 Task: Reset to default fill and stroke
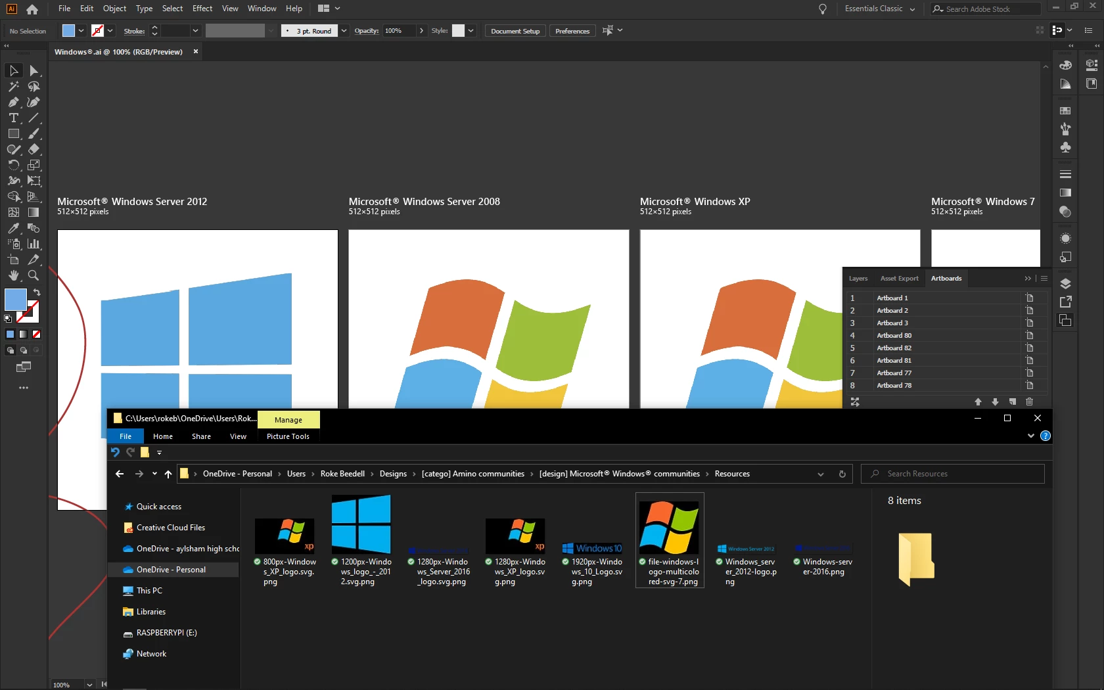pos(8,319)
